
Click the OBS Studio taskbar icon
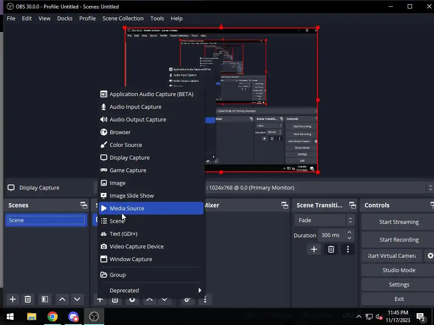click(94, 317)
